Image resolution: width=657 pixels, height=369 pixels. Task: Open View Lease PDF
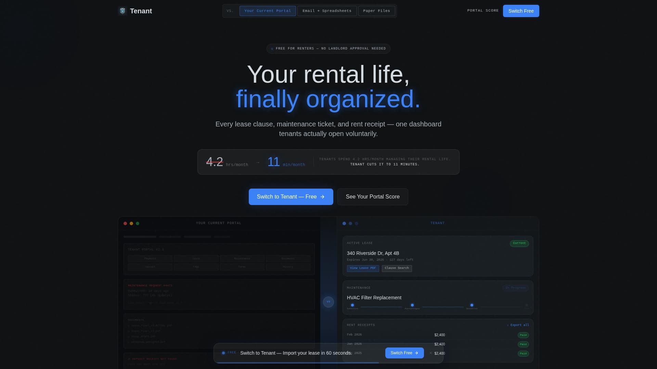pos(363,268)
